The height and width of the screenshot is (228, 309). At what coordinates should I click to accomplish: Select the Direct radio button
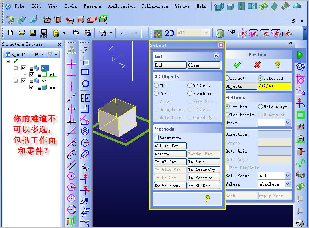[x=227, y=78]
